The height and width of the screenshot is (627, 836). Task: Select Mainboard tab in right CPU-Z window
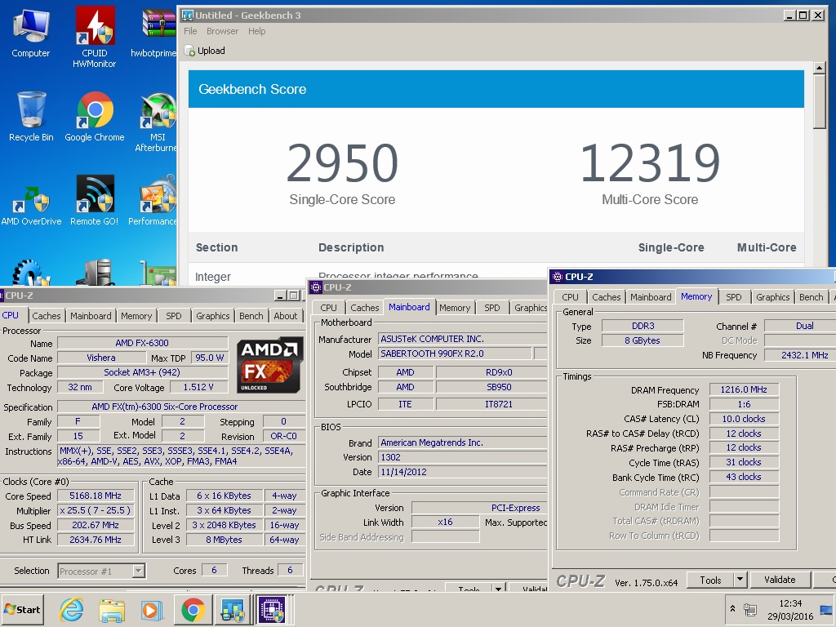coord(651,297)
